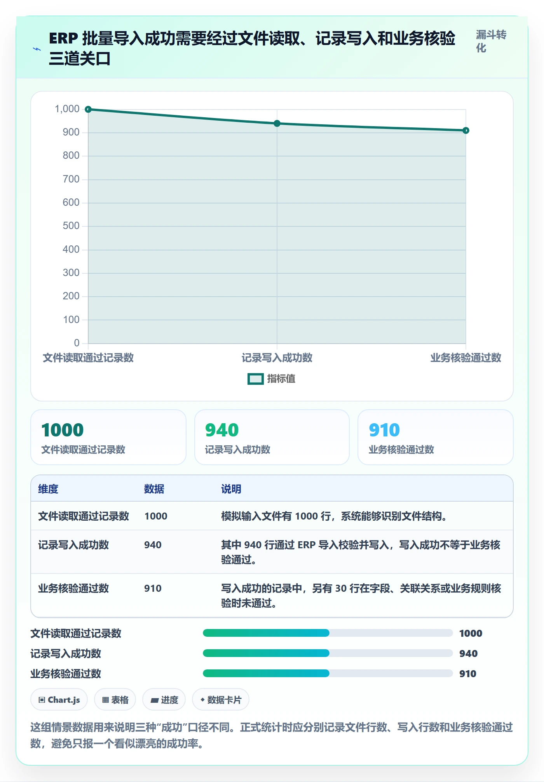
Task: Click the table value 940
Action: pos(153,545)
